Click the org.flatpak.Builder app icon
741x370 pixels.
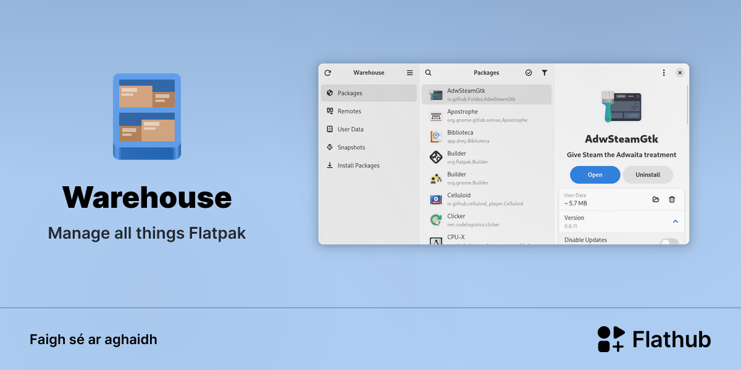(436, 157)
